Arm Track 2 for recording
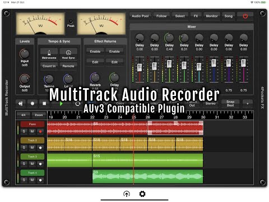This screenshot has height=202, width=269. 40,148
